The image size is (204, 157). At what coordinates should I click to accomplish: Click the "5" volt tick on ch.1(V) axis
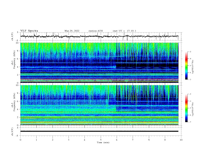pyautogui.click(x=18, y=32)
